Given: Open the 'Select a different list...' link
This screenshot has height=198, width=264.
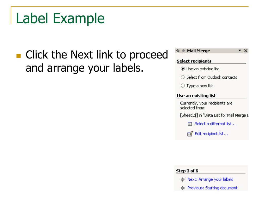Looking at the screenshot, I should point(215,124).
